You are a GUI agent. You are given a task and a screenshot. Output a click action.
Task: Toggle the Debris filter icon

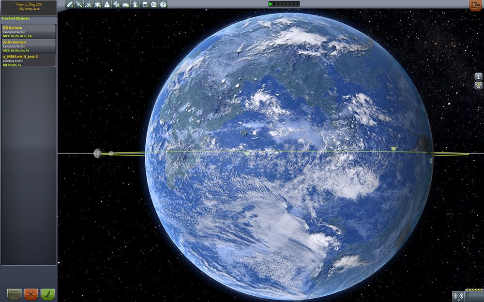(70, 4)
